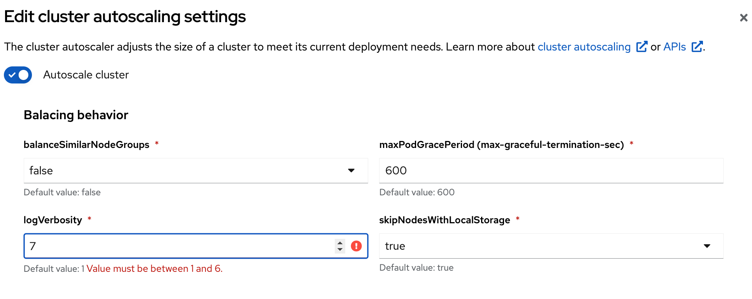Click the logVerbosity field label
The image size is (752, 299).
53,220
